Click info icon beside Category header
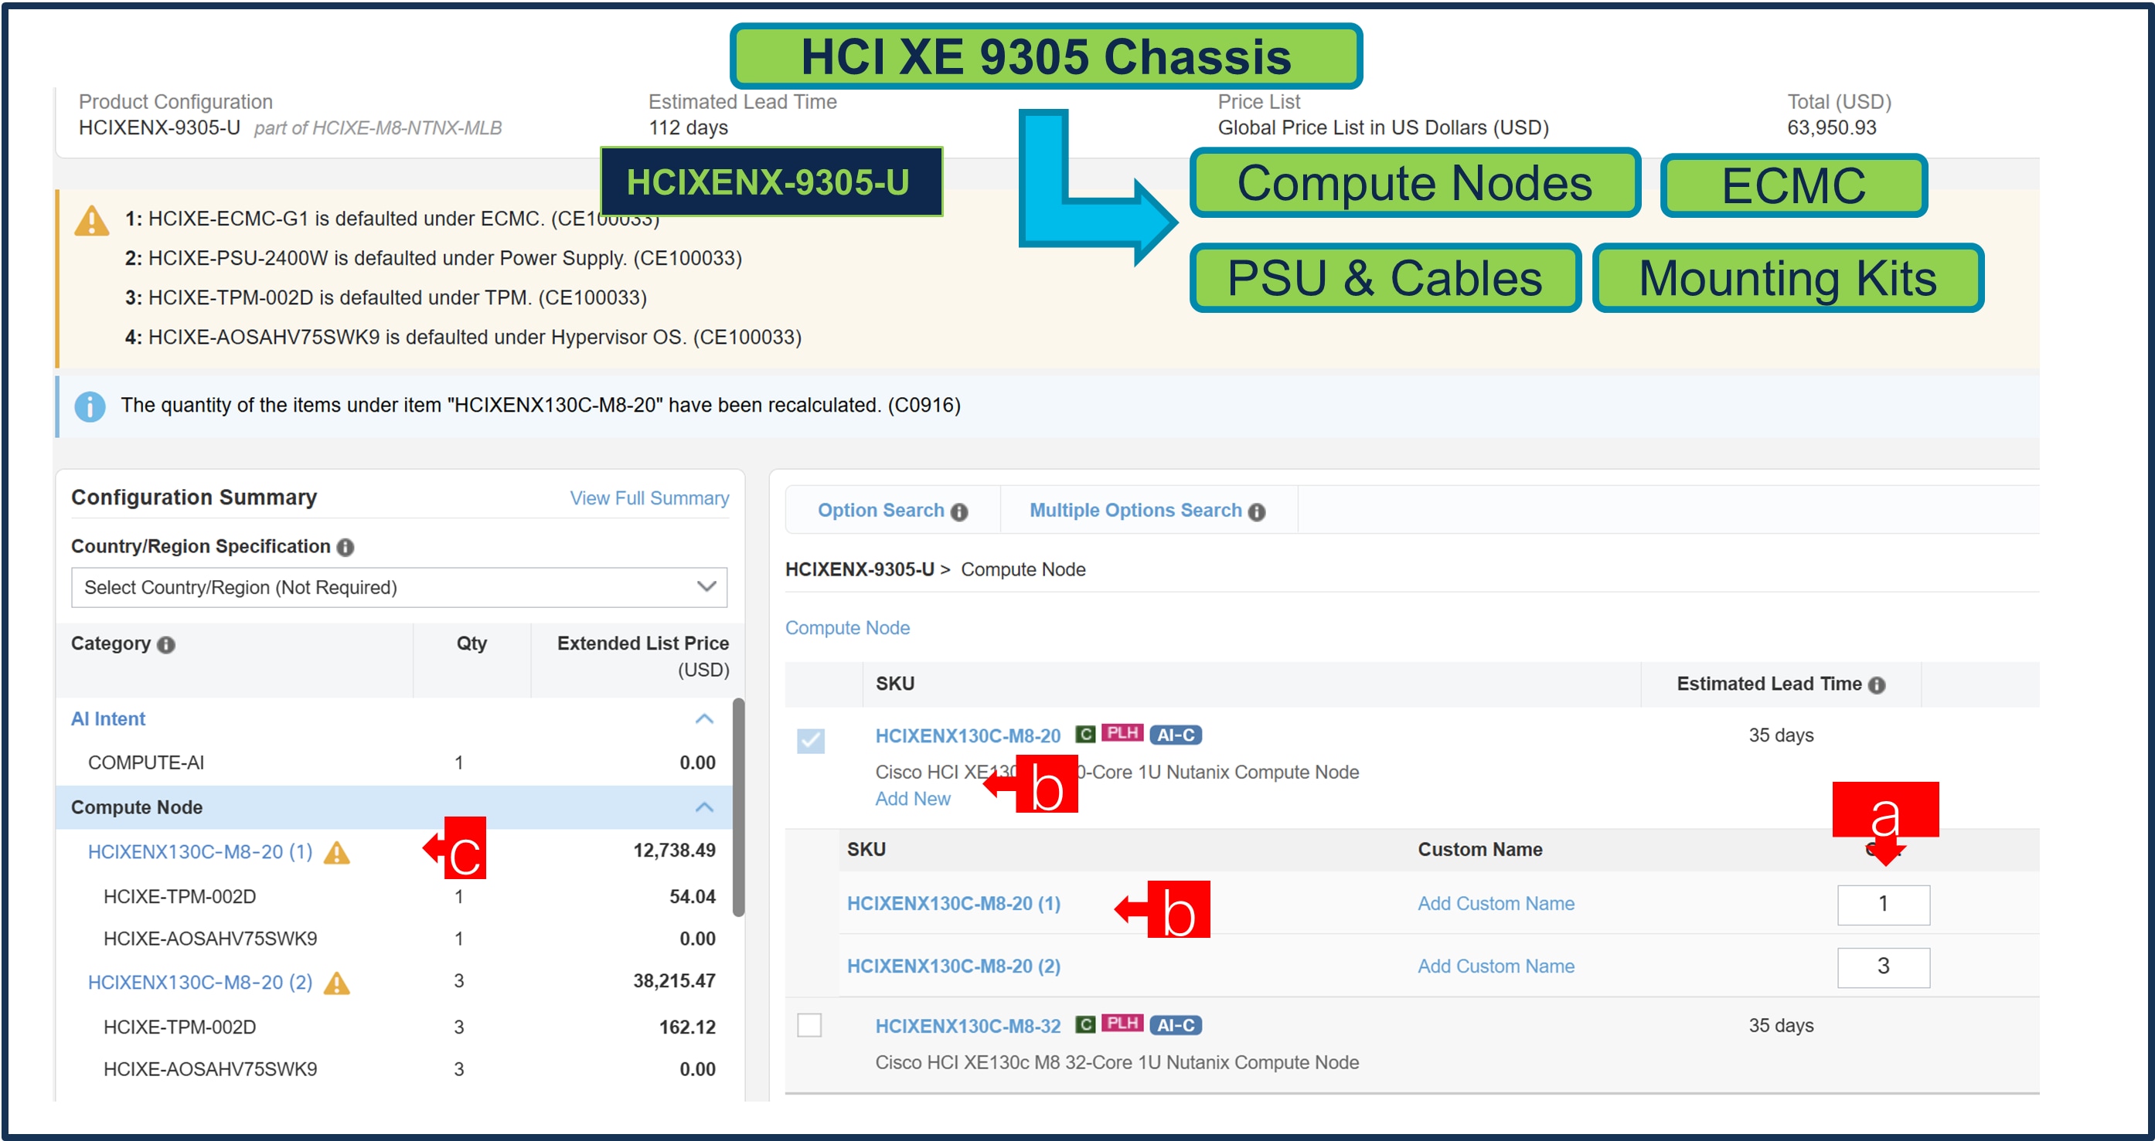This screenshot has height=1141, width=2155. (165, 644)
